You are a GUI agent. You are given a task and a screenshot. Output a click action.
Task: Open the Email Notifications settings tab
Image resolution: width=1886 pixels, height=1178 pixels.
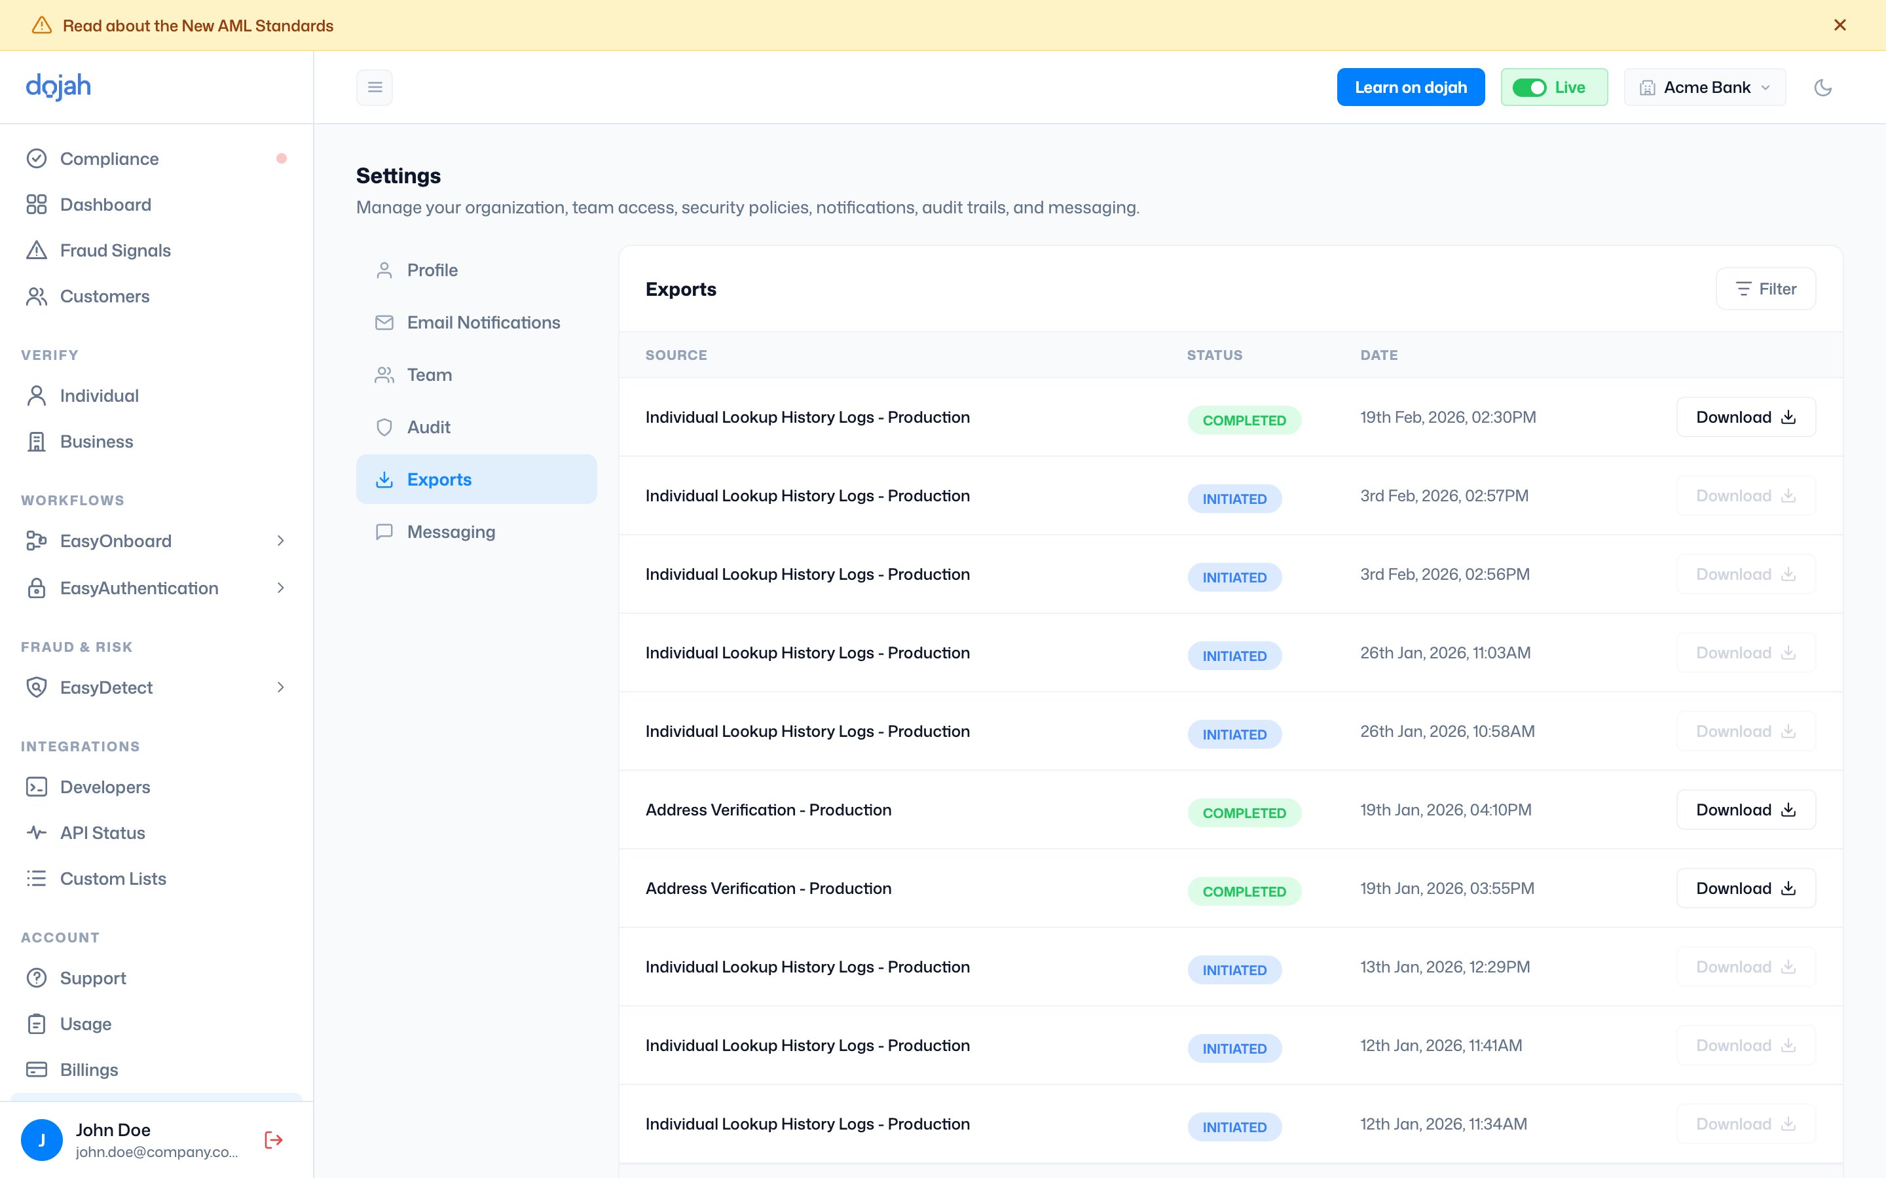[476, 323]
